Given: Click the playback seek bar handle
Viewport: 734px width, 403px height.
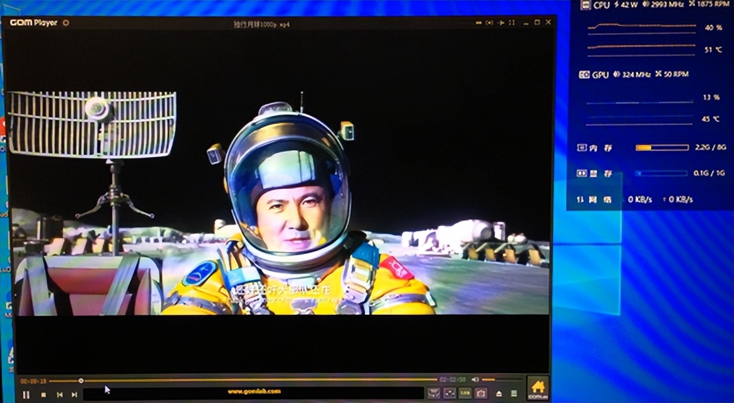Looking at the screenshot, I should pos(81,380).
